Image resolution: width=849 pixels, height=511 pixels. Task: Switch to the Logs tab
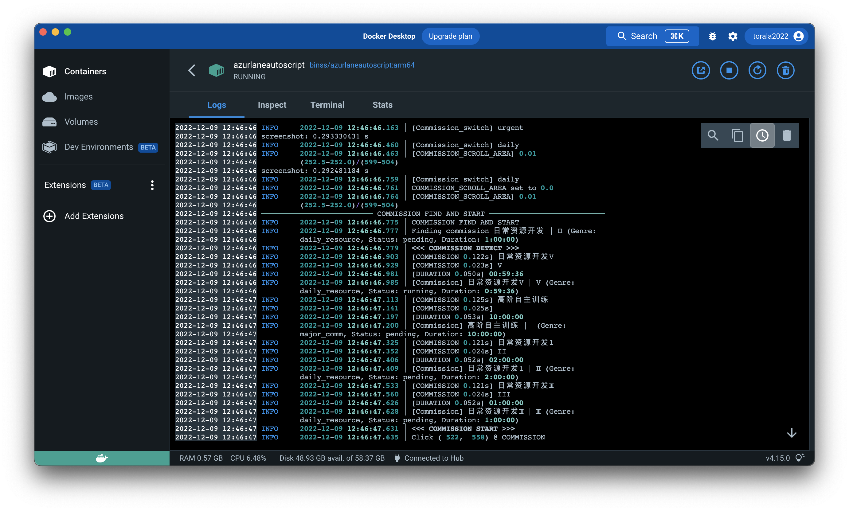(x=217, y=105)
